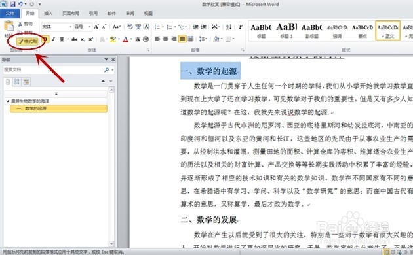Activate the Format Painter (格式刷) button

(x=27, y=41)
